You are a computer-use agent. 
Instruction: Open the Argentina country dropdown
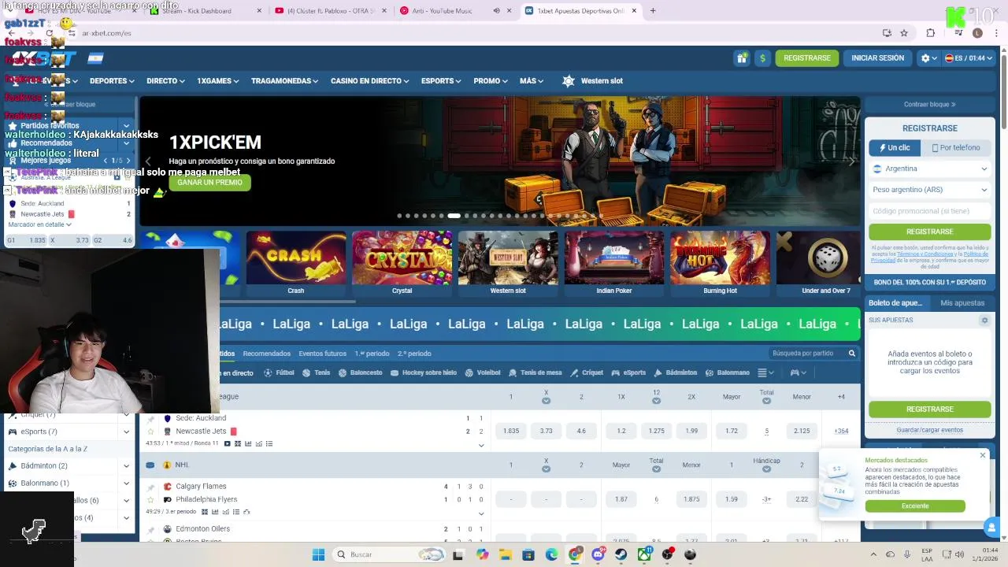930,169
